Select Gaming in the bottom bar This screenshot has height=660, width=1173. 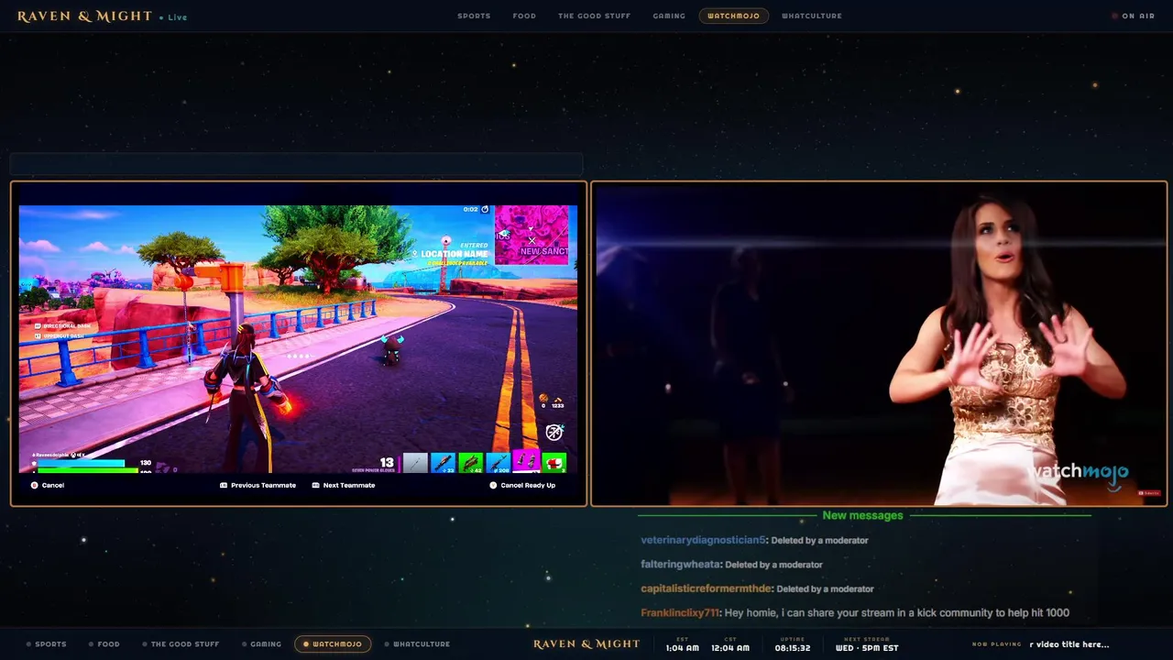tap(261, 644)
